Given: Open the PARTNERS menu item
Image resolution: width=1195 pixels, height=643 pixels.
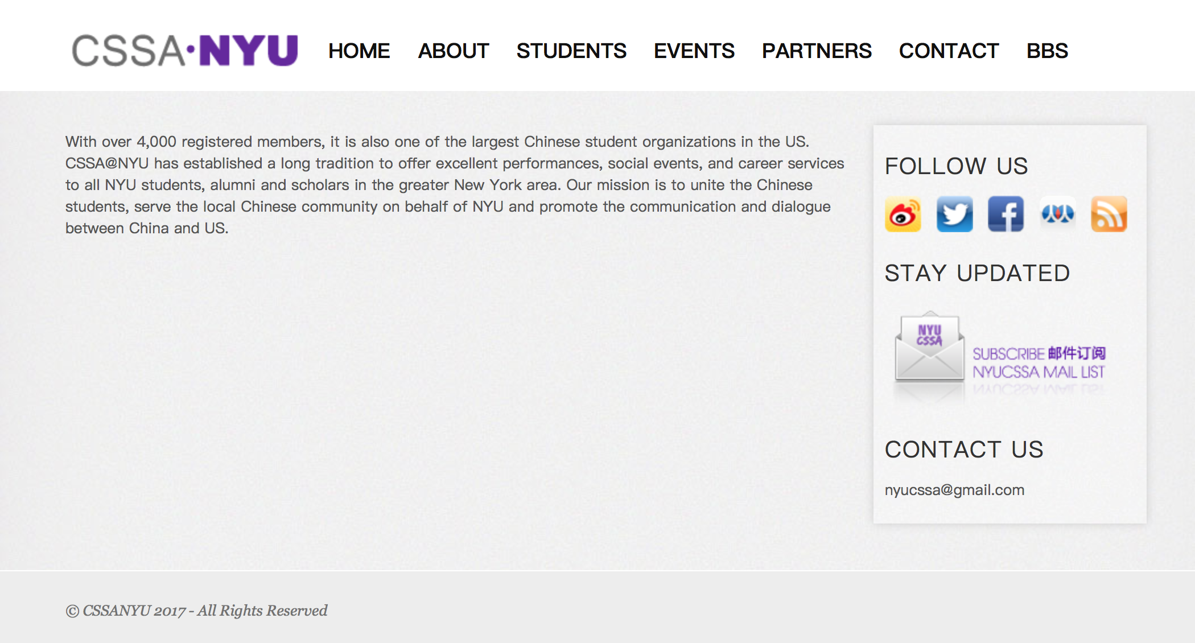Looking at the screenshot, I should click(817, 51).
